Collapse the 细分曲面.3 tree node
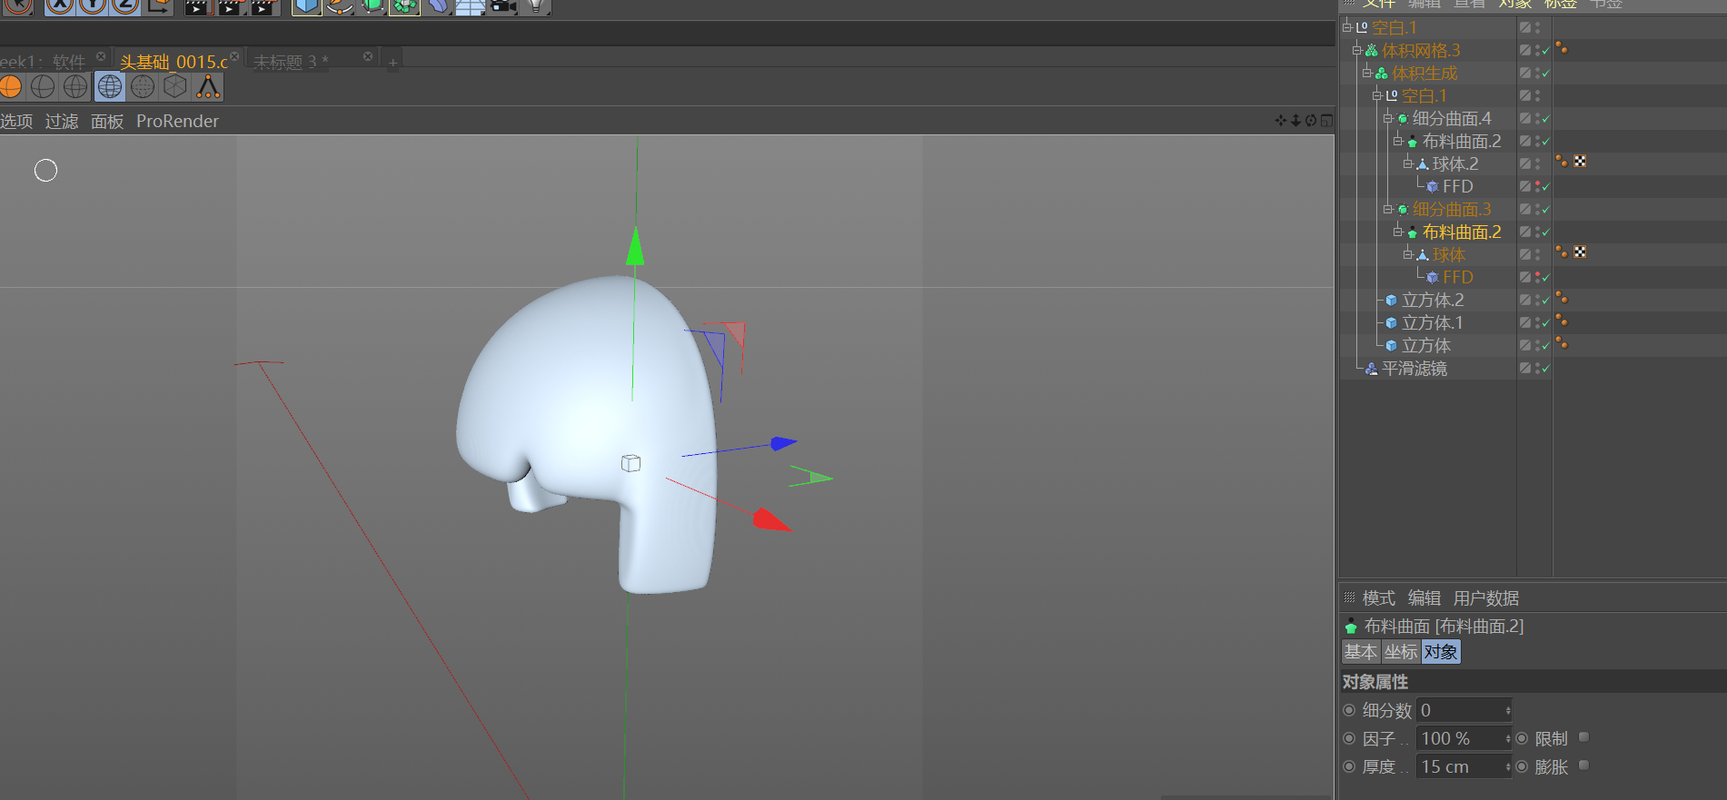Image resolution: width=1727 pixels, height=800 pixels. pos(1387,209)
